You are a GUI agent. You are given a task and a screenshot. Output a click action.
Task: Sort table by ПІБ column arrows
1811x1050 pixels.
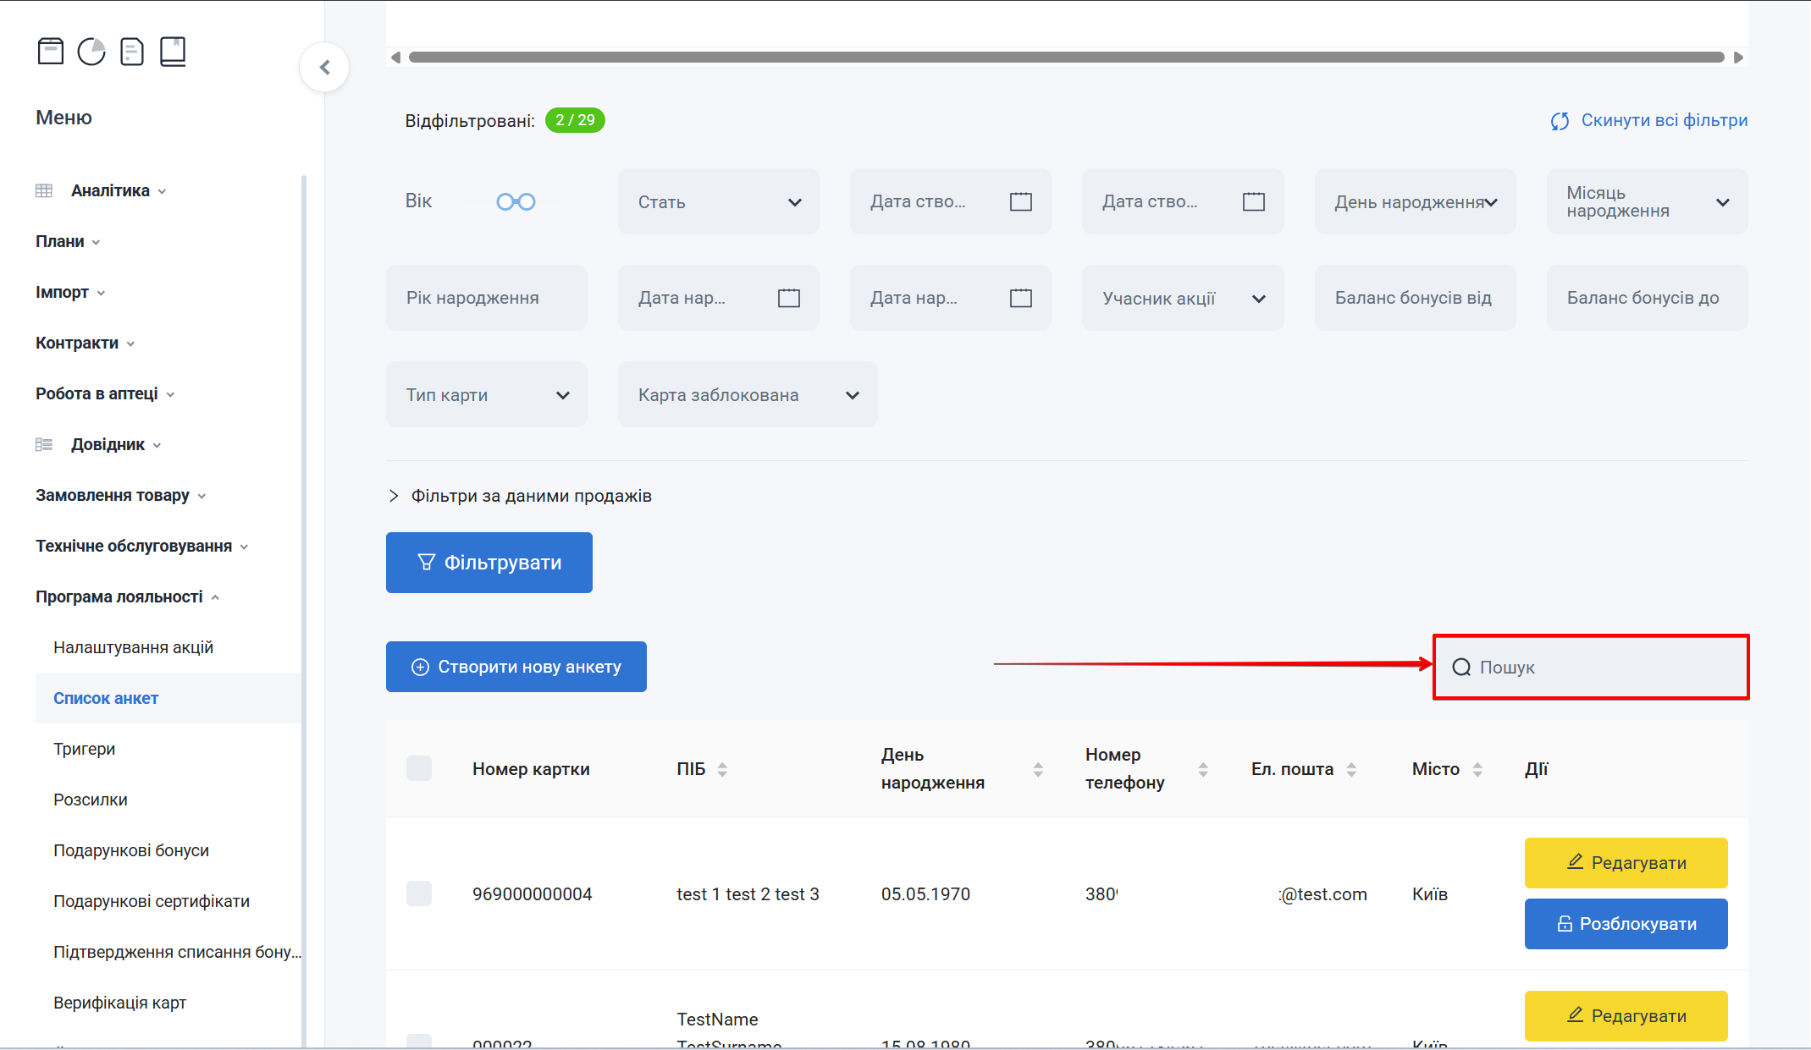[x=722, y=769]
